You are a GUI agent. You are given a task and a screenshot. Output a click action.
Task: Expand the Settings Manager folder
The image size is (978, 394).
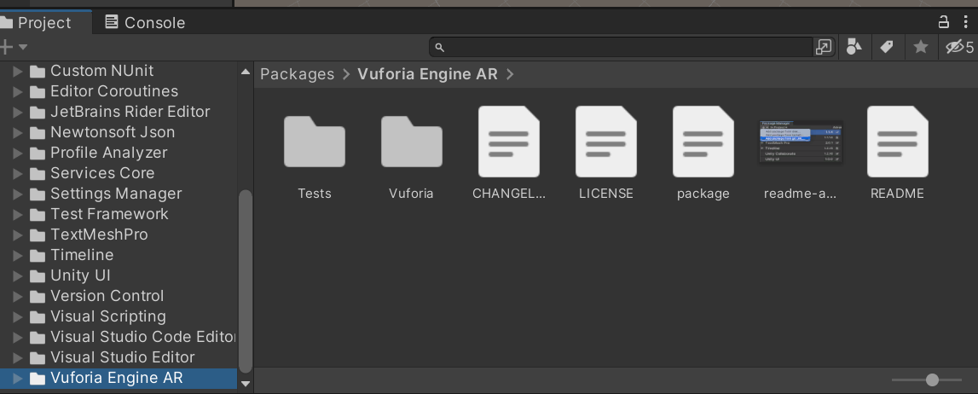[18, 194]
